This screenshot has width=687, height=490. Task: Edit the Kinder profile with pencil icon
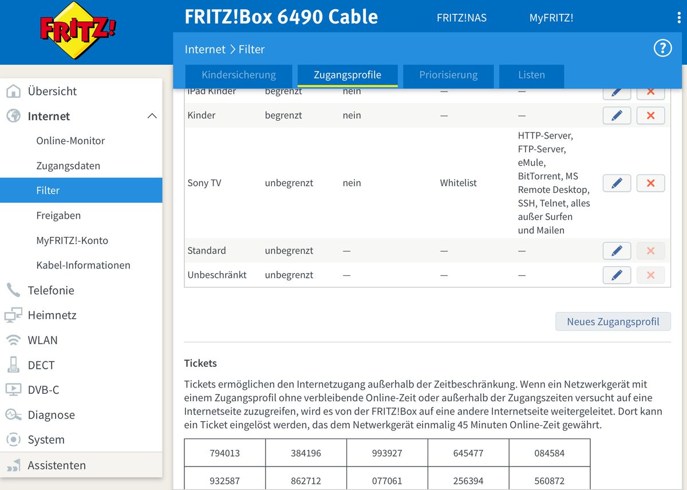pos(617,116)
